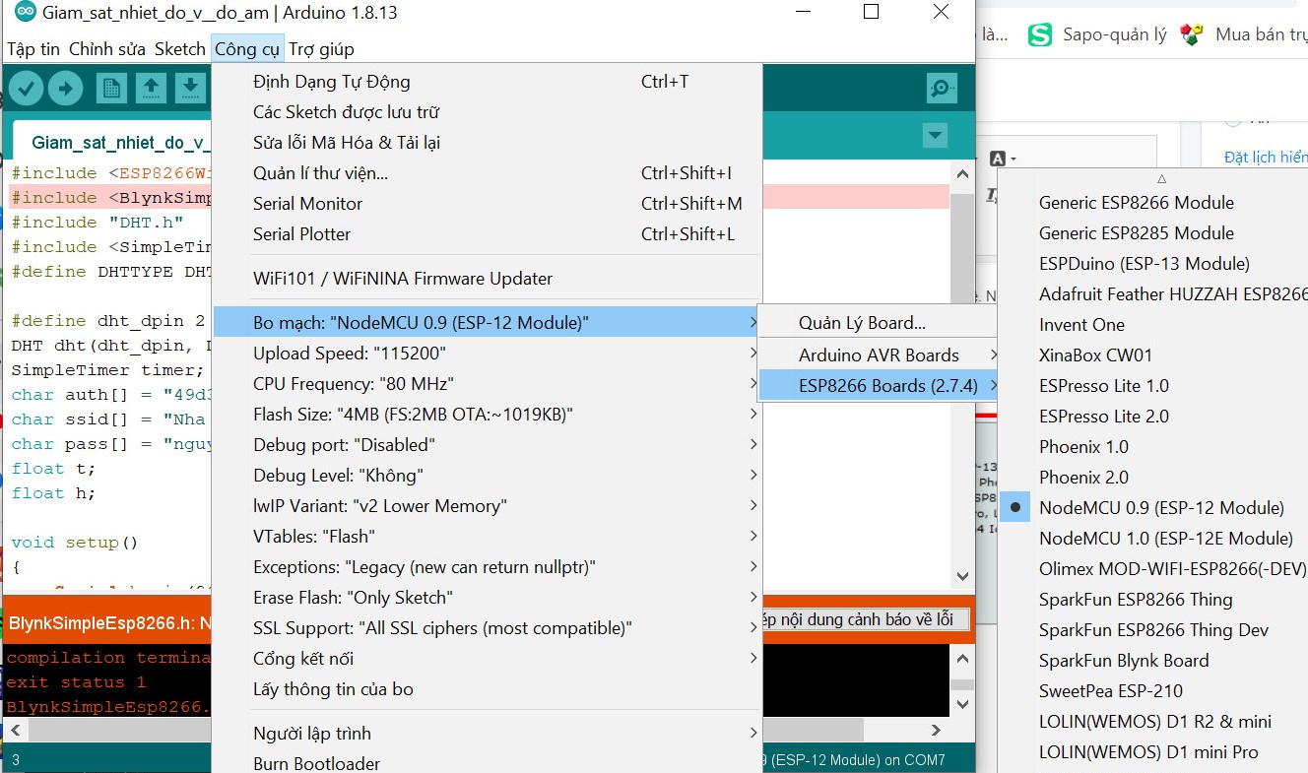Expand the Người lập trình submenu
1308x773 pixels.
click(488, 734)
